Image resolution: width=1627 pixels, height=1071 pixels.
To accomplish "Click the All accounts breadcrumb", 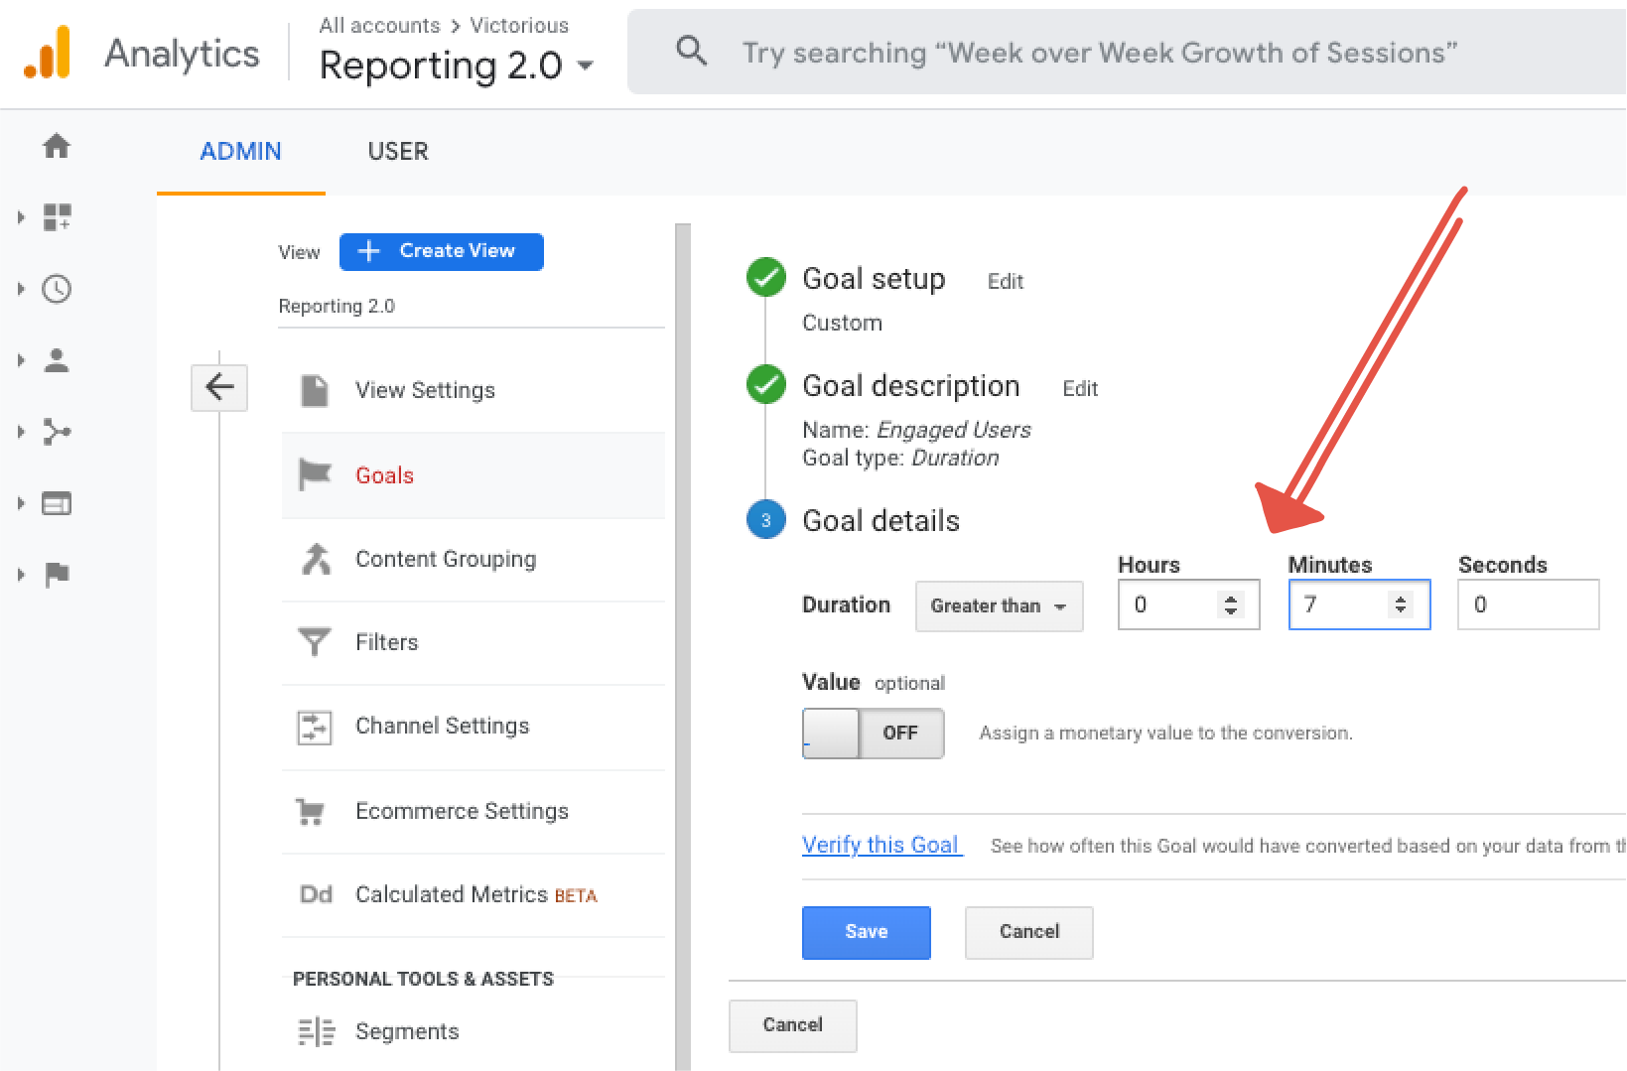I will coord(380,25).
